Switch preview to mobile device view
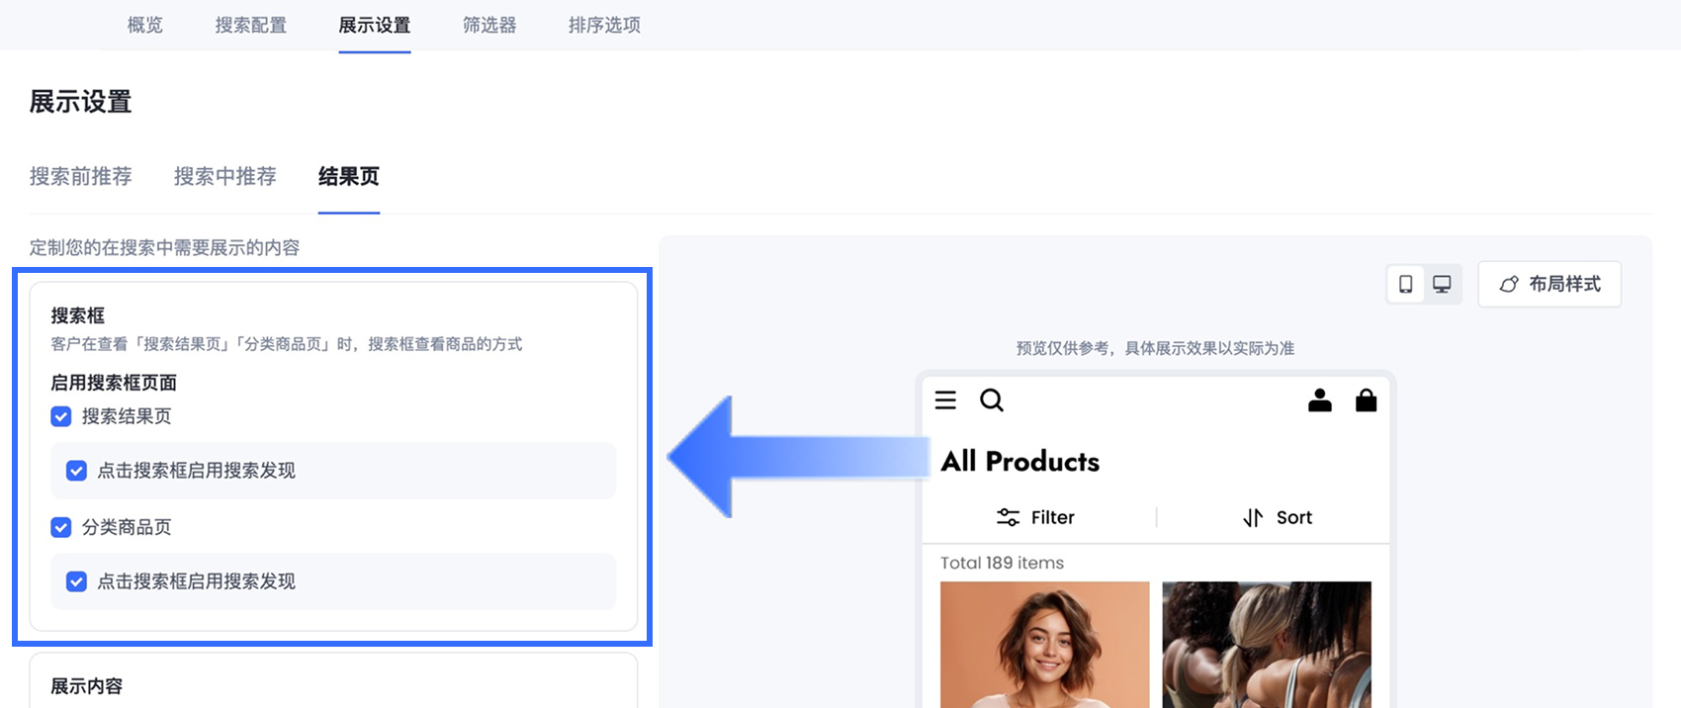 coord(1405,285)
